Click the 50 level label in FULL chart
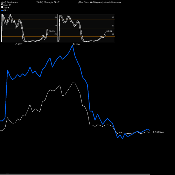 pos(113,26)
